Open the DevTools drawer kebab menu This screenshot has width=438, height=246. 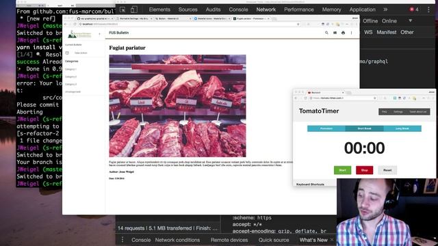point(122,240)
